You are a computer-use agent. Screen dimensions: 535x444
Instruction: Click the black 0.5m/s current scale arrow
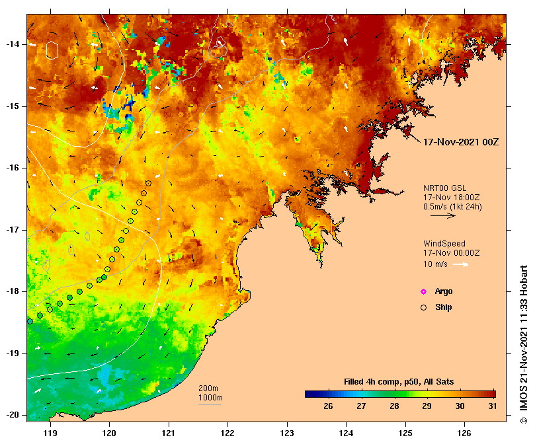pyautogui.click(x=443, y=215)
